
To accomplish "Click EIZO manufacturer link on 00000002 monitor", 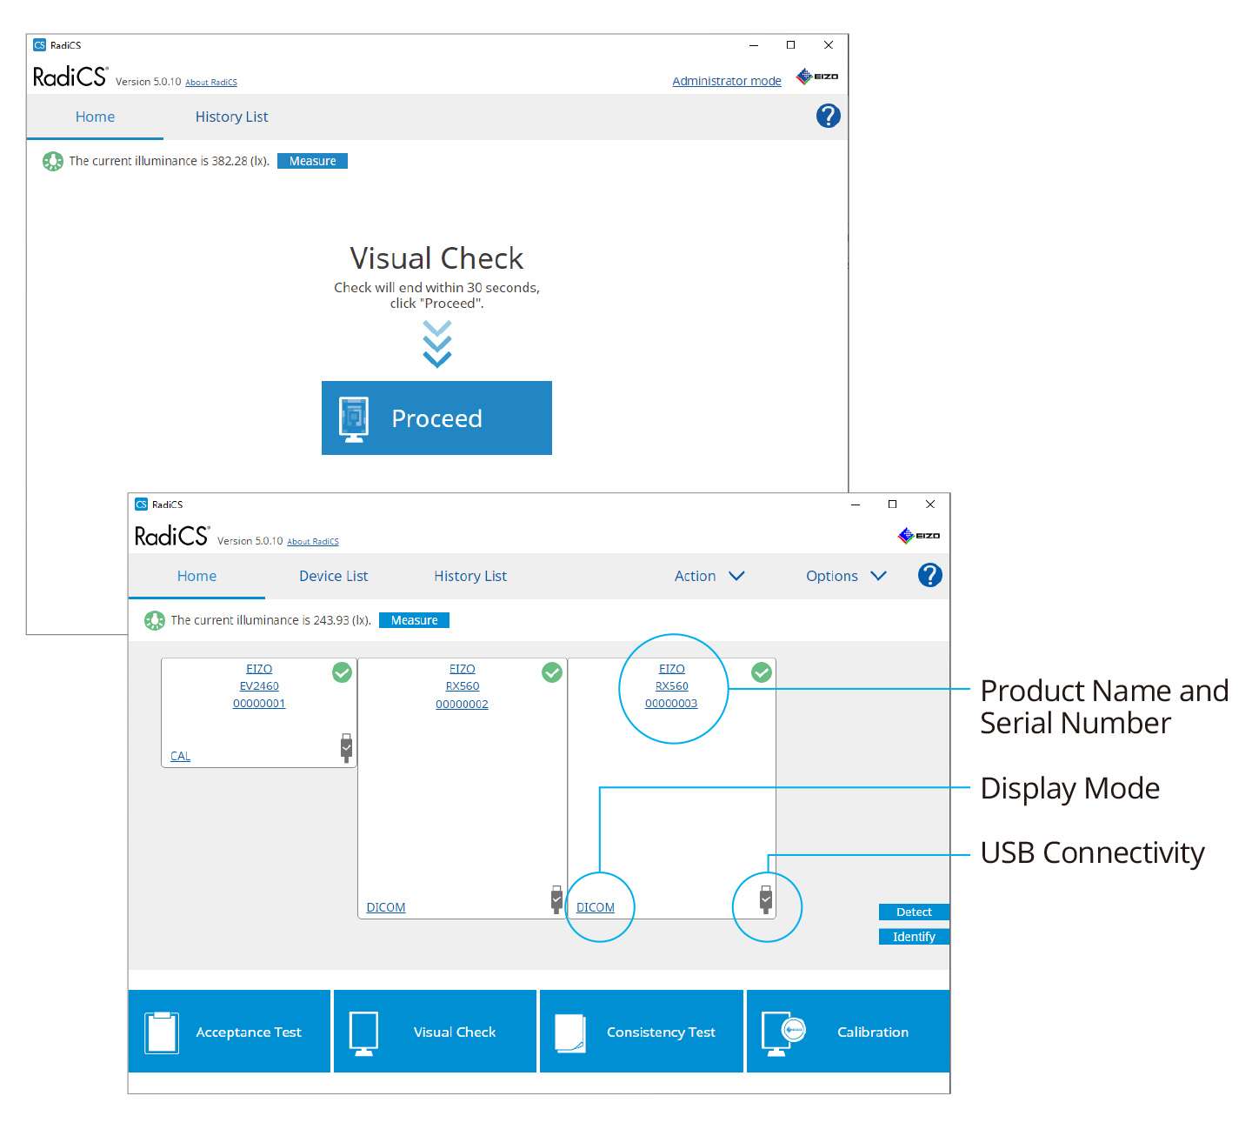I will coord(462,669).
